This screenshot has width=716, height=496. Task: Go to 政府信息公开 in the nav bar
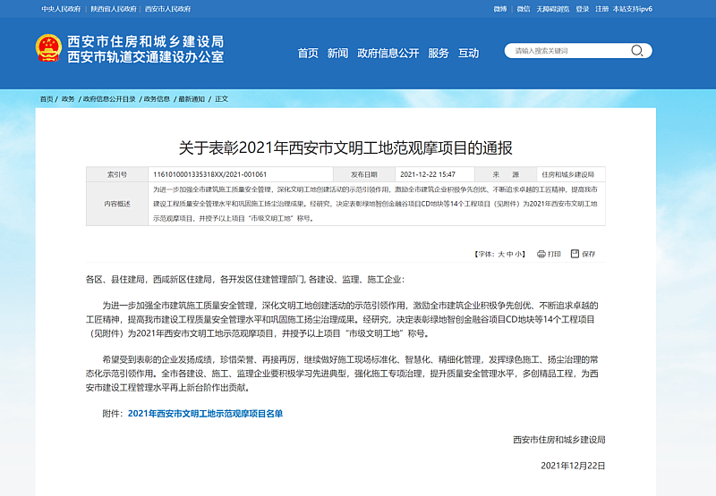click(388, 53)
